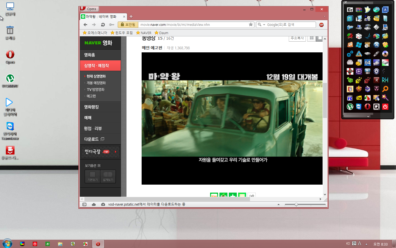This screenshot has width=396, height=248.
Task: Bookmark page with the address bar star
Action: coord(251,25)
